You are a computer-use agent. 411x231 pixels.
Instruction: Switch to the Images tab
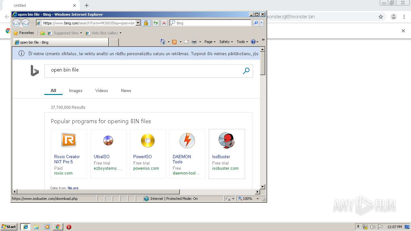[x=76, y=90]
